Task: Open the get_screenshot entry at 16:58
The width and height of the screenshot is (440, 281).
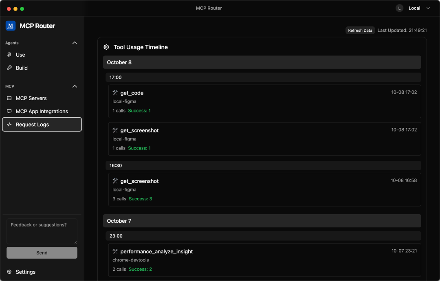Action: click(x=264, y=190)
